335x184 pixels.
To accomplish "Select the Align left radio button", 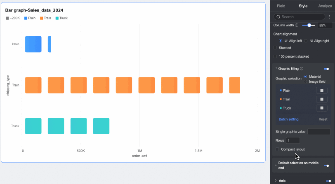I will pos(281,41).
